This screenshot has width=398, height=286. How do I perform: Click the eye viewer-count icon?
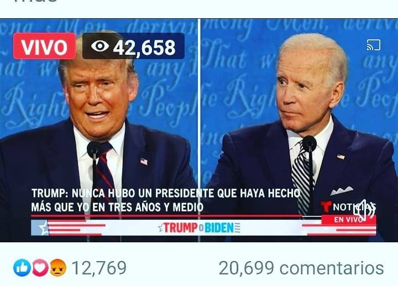click(x=99, y=46)
